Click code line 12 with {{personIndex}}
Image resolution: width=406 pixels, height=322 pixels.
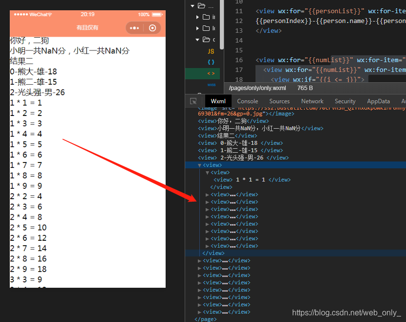click(331, 21)
